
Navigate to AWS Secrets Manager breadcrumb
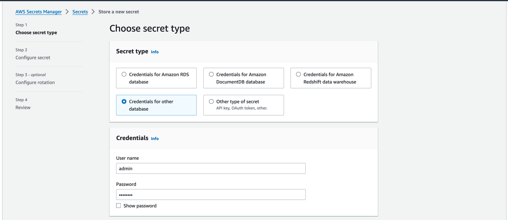(x=38, y=11)
